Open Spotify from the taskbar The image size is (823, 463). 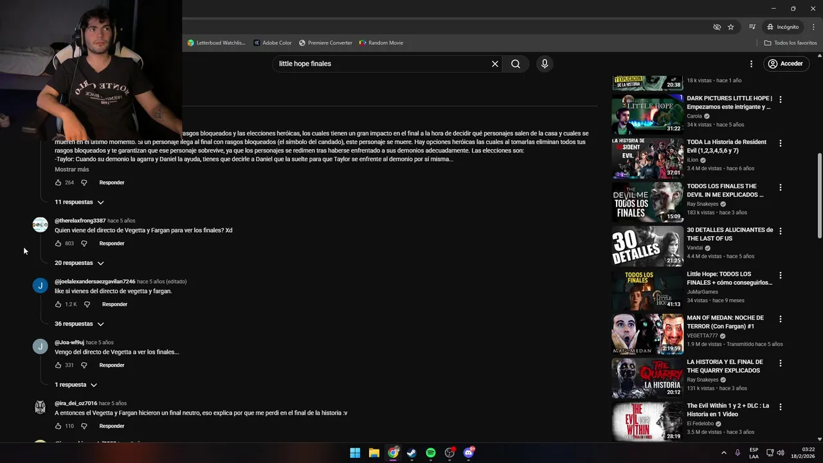point(431,453)
